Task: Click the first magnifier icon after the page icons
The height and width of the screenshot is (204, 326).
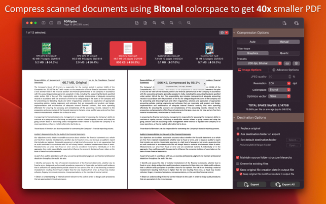Action: click(x=154, y=23)
